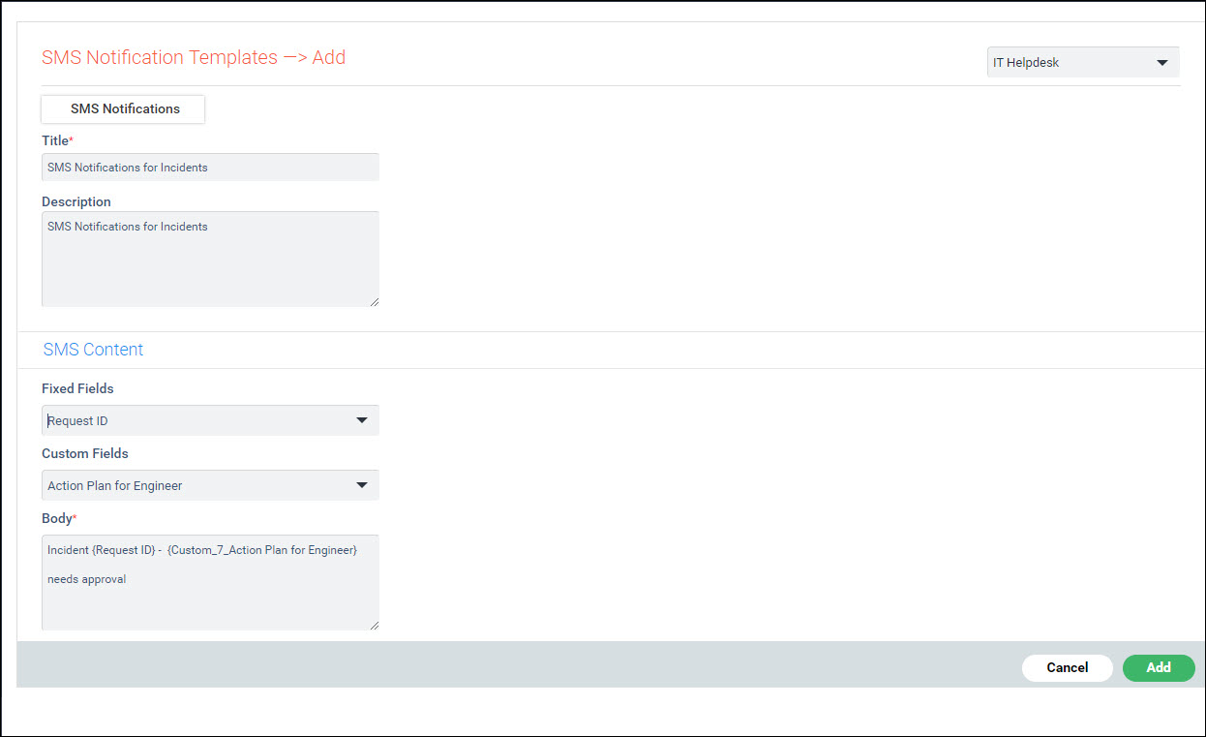Click the Add button to save the template
Image resolution: width=1206 pixels, height=737 pixels.
pyautogui.click(x=1158, y=667)
